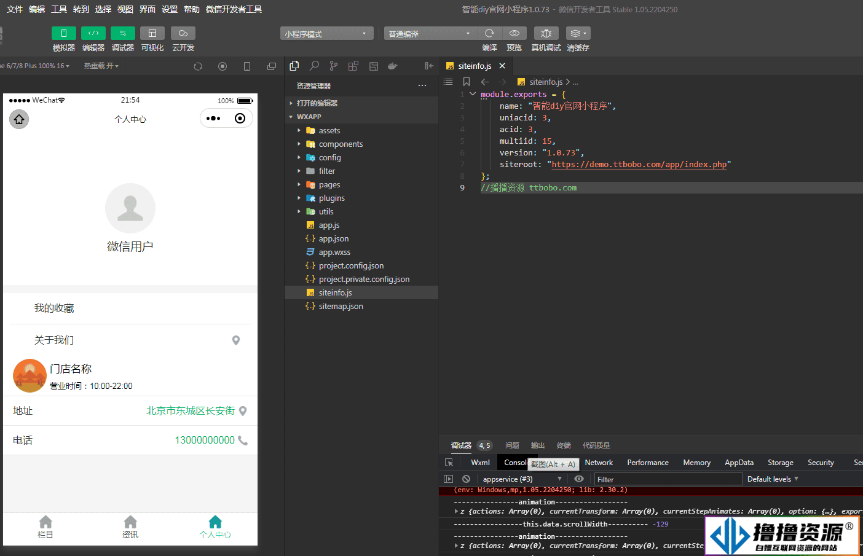This screenshot has height=556, width=863.
Task: Open the Default levels dropdown
Action: tap(773, 479)
